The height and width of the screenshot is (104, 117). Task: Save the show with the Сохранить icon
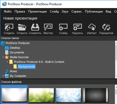pyautogui.click(x=35, y=27)
